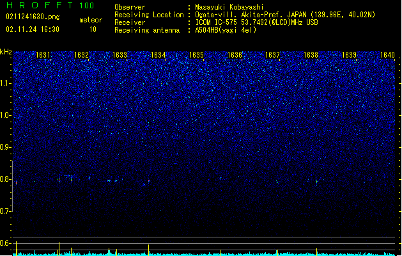Click the 1631 time marker

(x=43, y=55)
